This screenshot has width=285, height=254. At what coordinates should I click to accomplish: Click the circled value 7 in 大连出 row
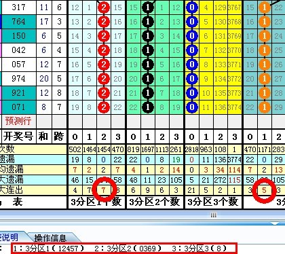pyautogui.click(x=104, y=190)
